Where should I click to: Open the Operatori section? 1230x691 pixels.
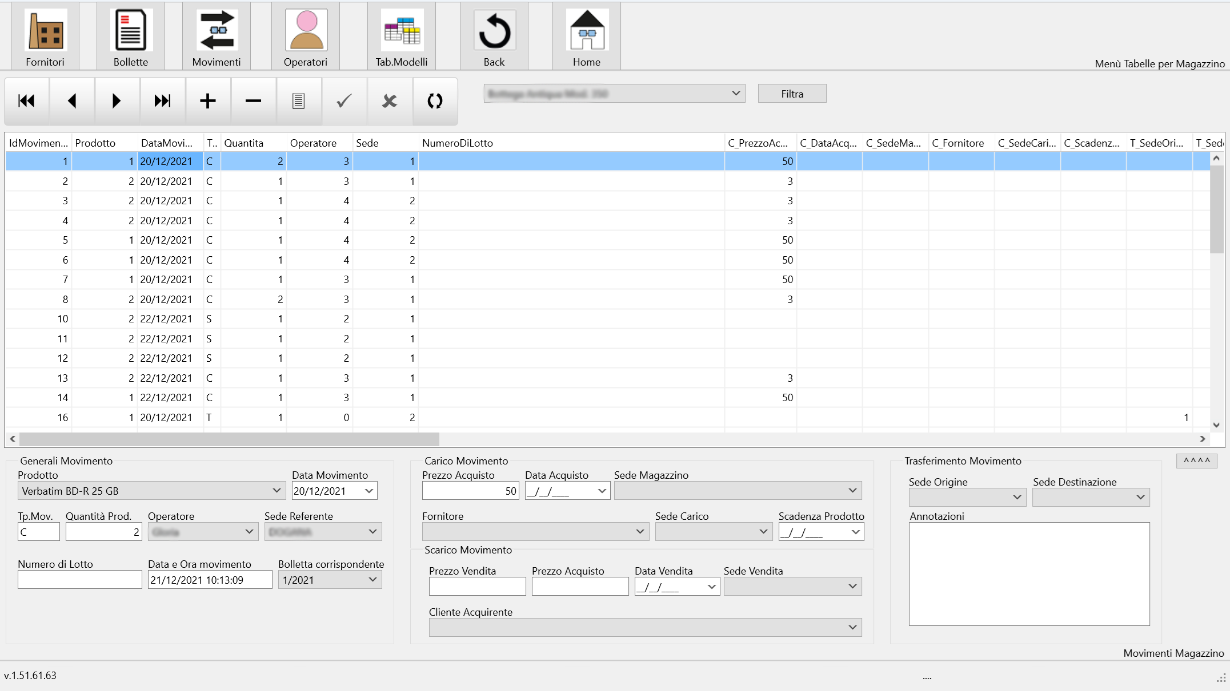[x=306, y=36]
